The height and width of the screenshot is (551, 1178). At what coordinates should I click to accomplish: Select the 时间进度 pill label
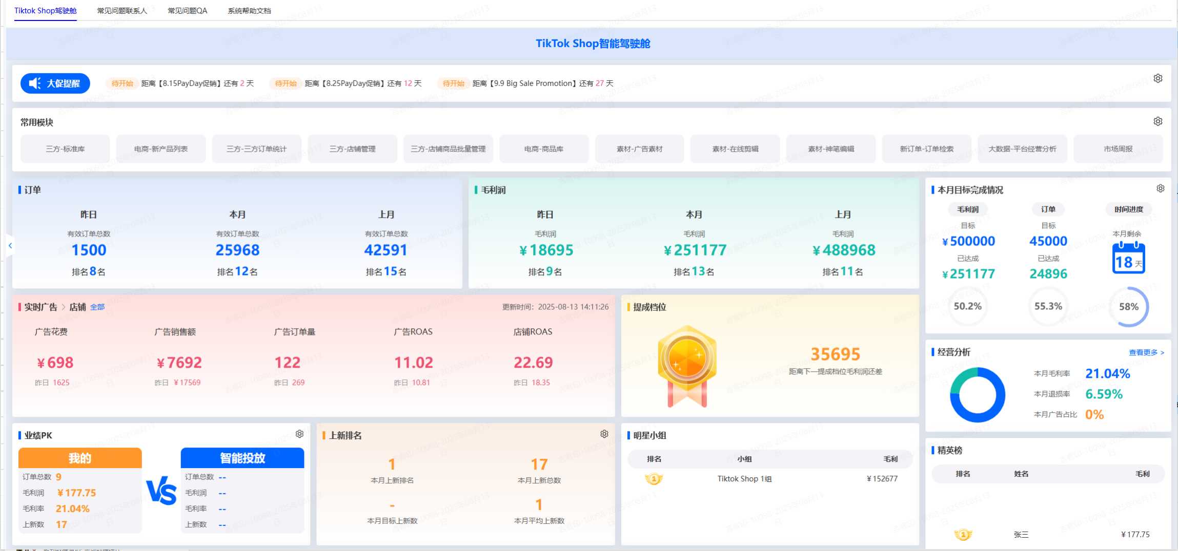[x=1129, y=209]
